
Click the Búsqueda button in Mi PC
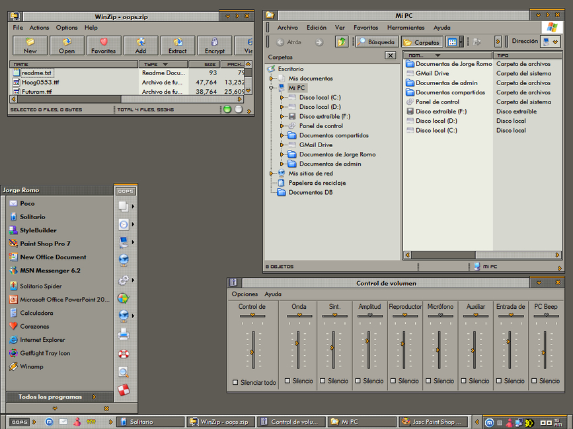tap(377, 42)
